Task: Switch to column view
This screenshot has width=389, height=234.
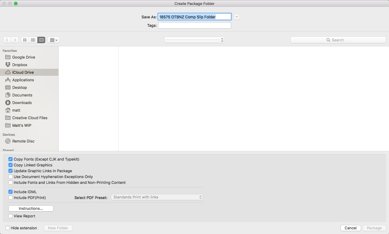Action: (41, 40)
